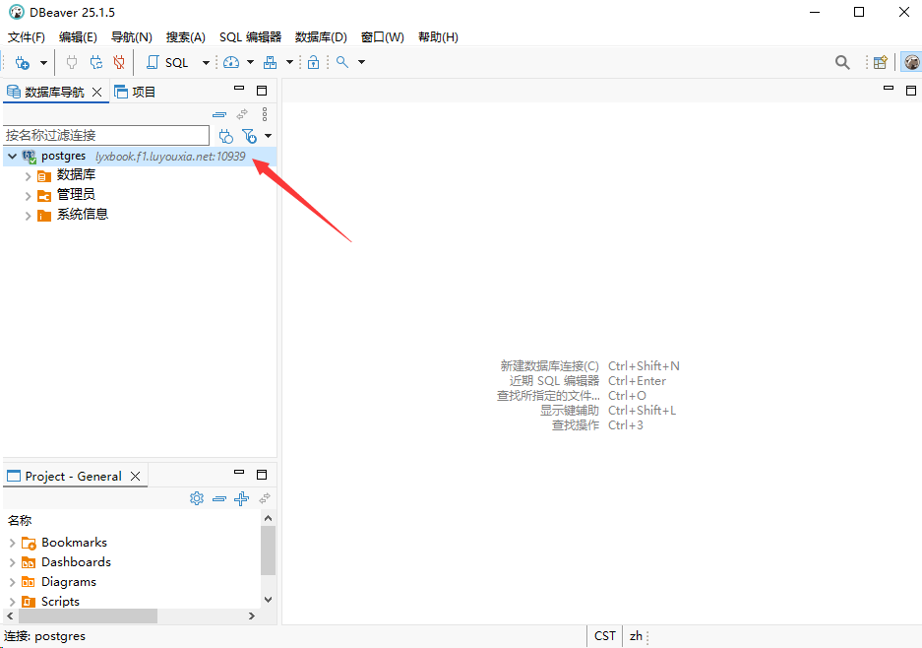Toggle link with editor in Project panel
This screenshot has width=922, height=648.
(265, 498)
